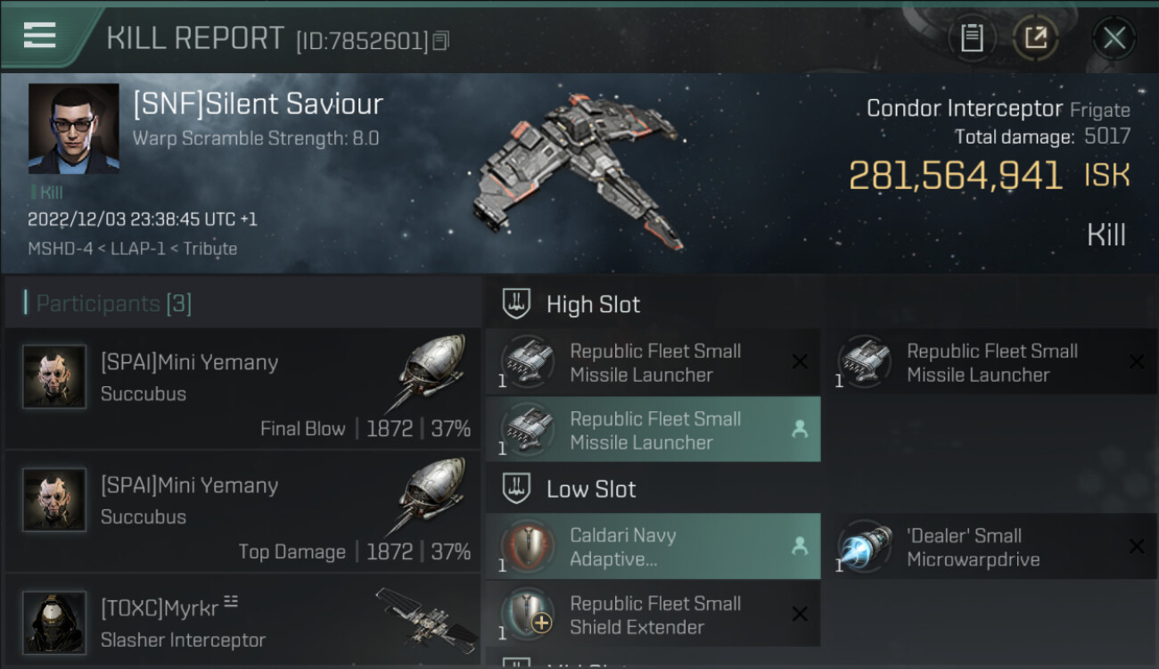
Task: Click the highlighted Republic Fleet Small Missile Launcher
Action: click(653, 430)
